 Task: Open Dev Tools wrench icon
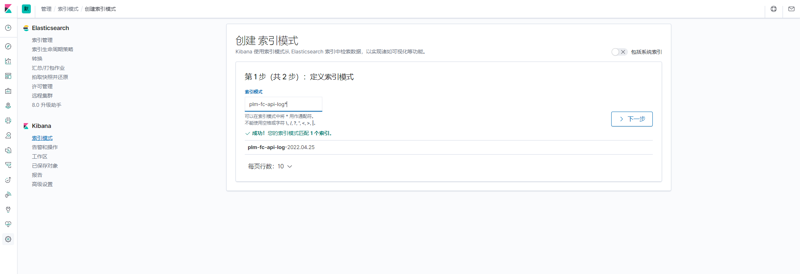coord(8,209)
